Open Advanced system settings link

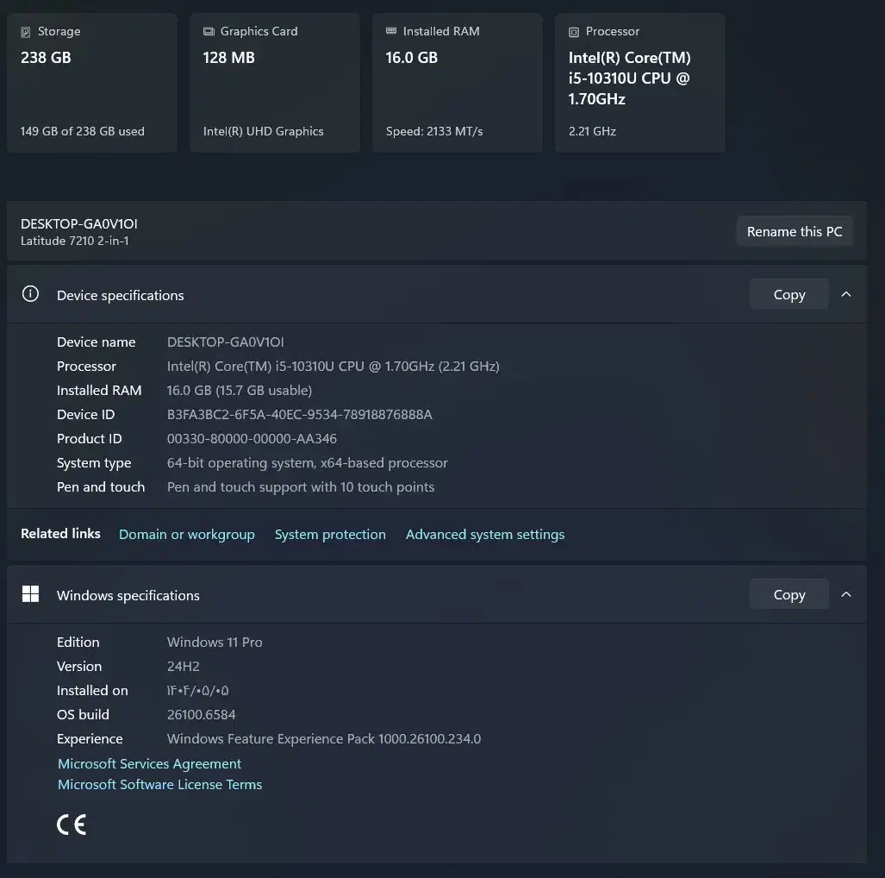485,535
